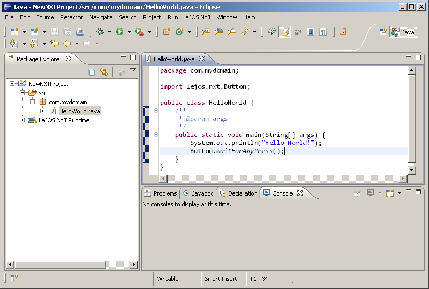Open the Search icon dropdown arrow

click(255, 32)
